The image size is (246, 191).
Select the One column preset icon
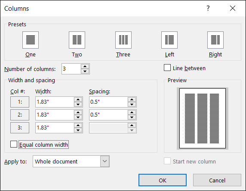(x=31, y=40)
